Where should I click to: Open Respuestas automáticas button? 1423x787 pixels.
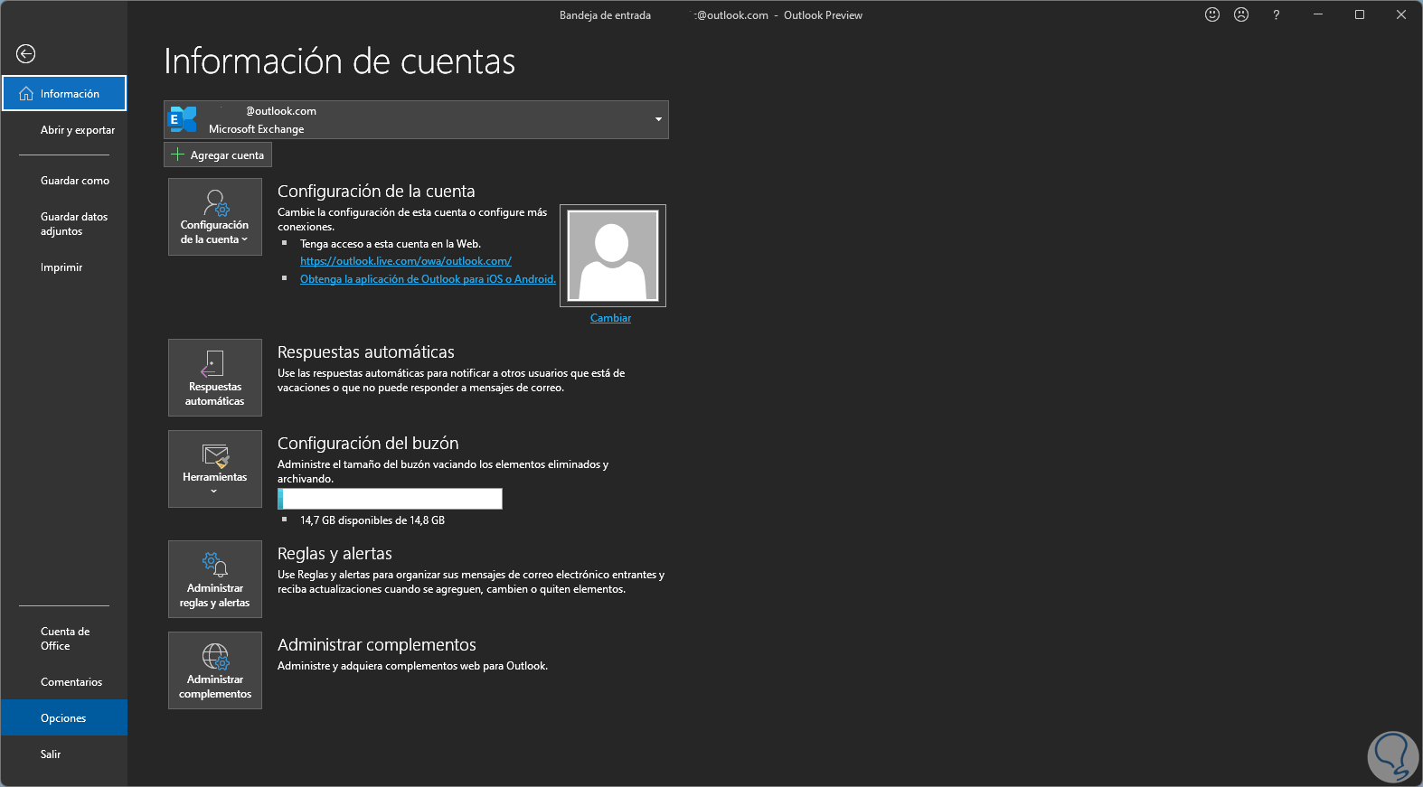click(215, 378)
